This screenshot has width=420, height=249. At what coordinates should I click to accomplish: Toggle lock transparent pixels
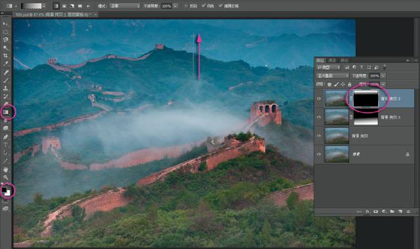point(329,85)
